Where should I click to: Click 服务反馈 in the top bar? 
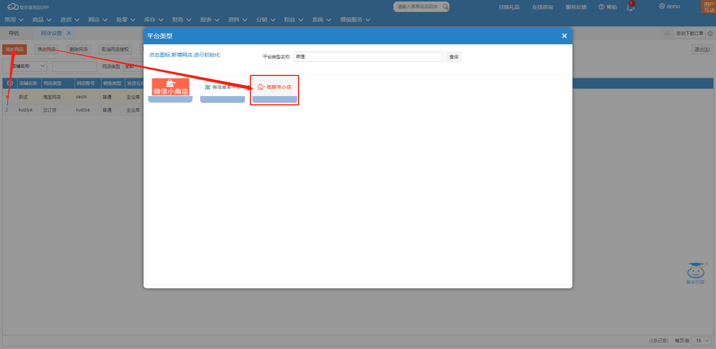click(576, 7)
